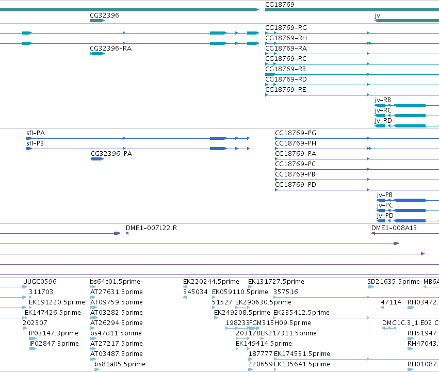Select EST EK059110.5prime
The width and height of the screenshot is (439, 372).
pos(240,292)
